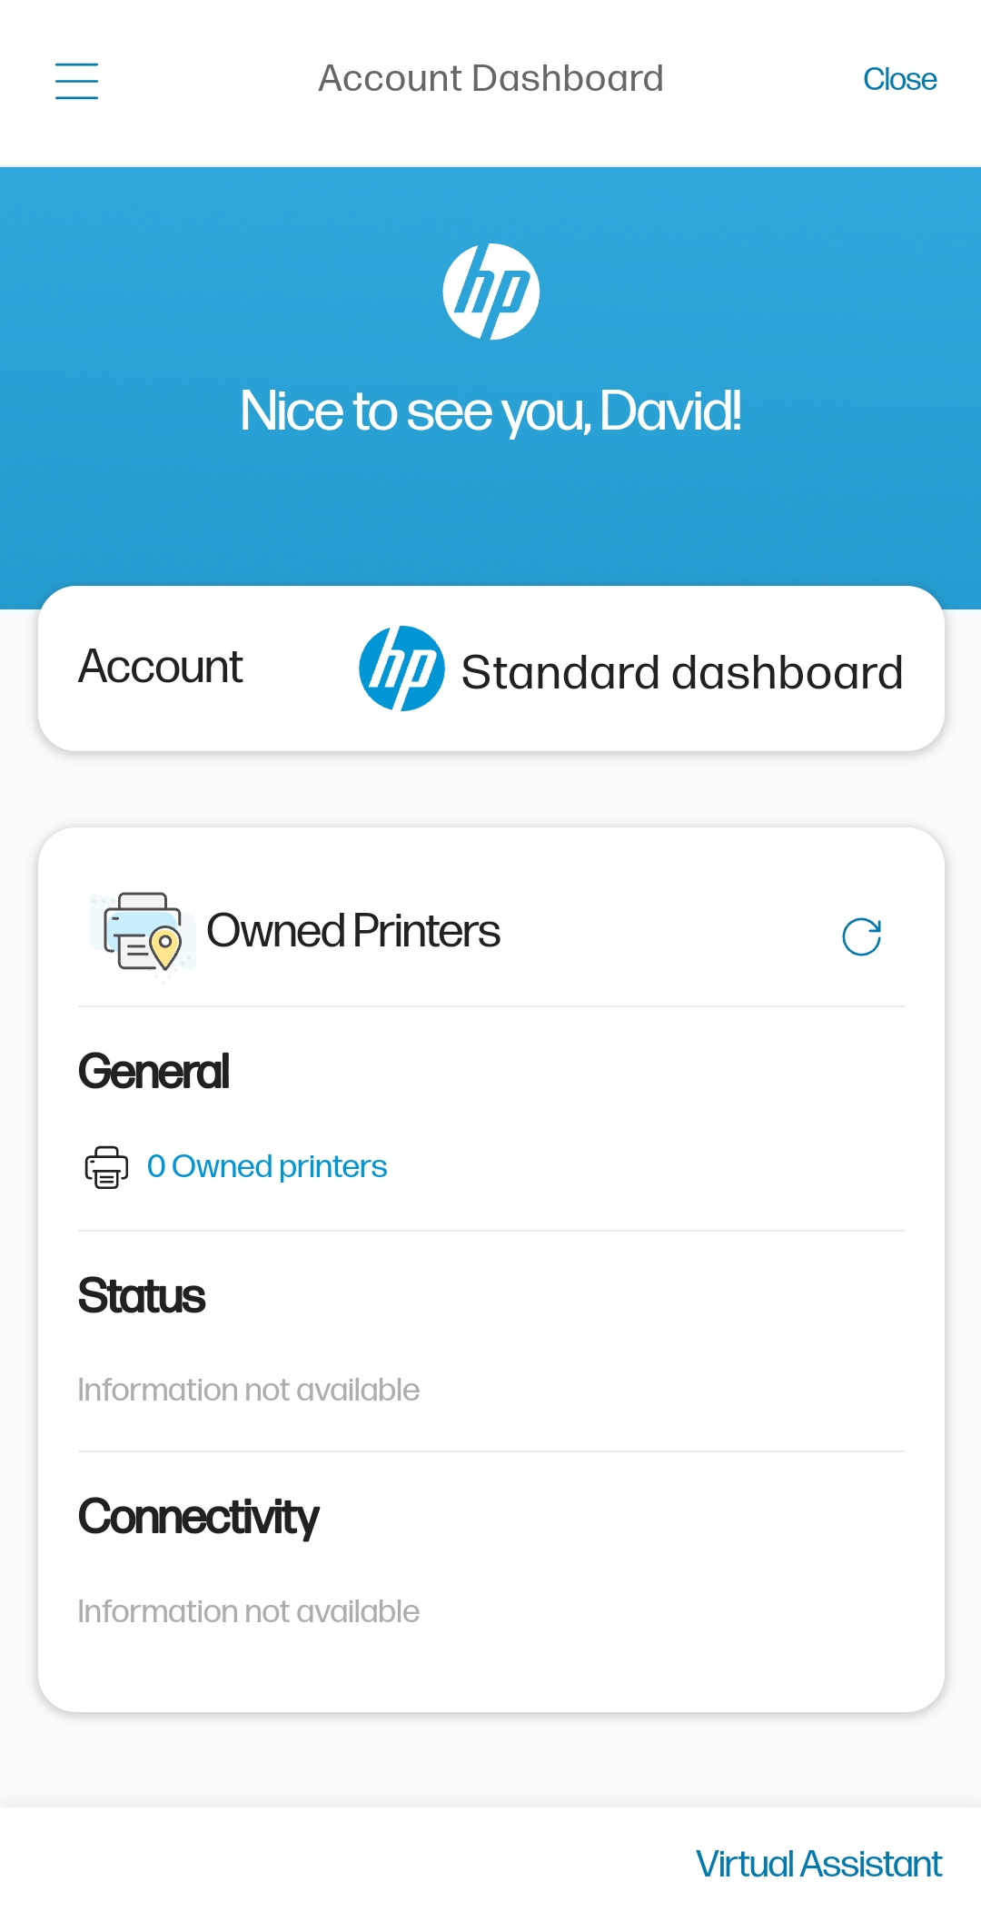Image resolution: width=981 pixels, height=1921 pixels.
Task: Select the Standard dashboard label
Action: pyautogui.click(x=681, y=673)
